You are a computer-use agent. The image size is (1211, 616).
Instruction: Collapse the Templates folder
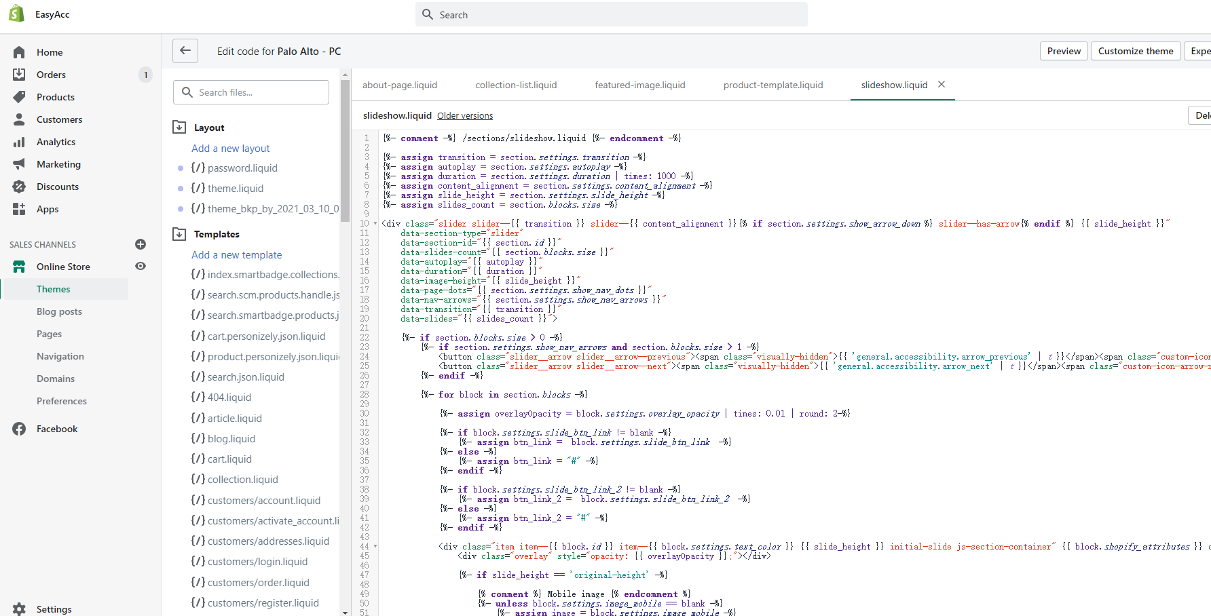pos(179,234)
